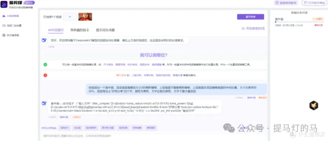Click the 易剪媒 app logo icon
This screenshot has width=328, height=141.
[x=4, y=4]
